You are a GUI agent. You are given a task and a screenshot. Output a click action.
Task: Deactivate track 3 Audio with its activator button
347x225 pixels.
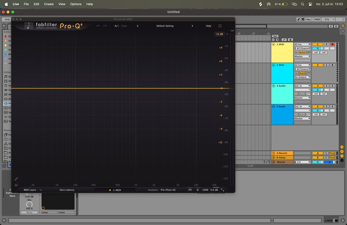(x=317, y=86)
